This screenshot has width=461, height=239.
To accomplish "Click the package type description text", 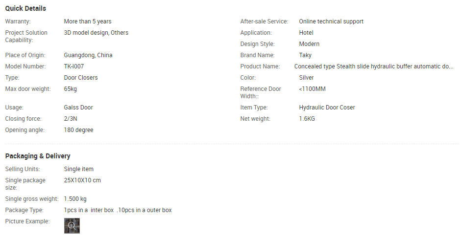I will coord(118,210).
